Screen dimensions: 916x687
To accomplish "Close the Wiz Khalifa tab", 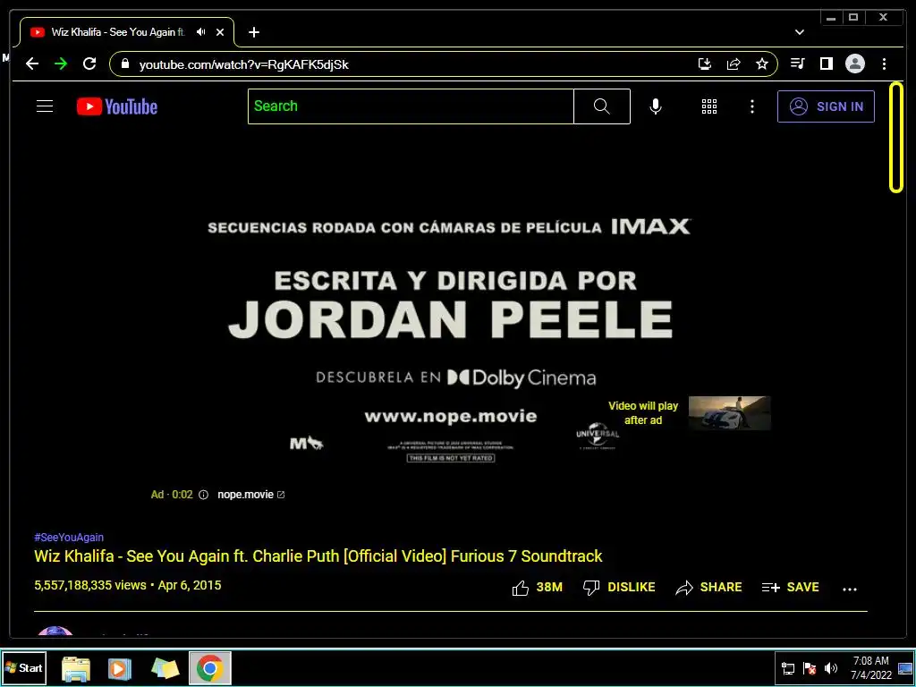I will 220,32.
